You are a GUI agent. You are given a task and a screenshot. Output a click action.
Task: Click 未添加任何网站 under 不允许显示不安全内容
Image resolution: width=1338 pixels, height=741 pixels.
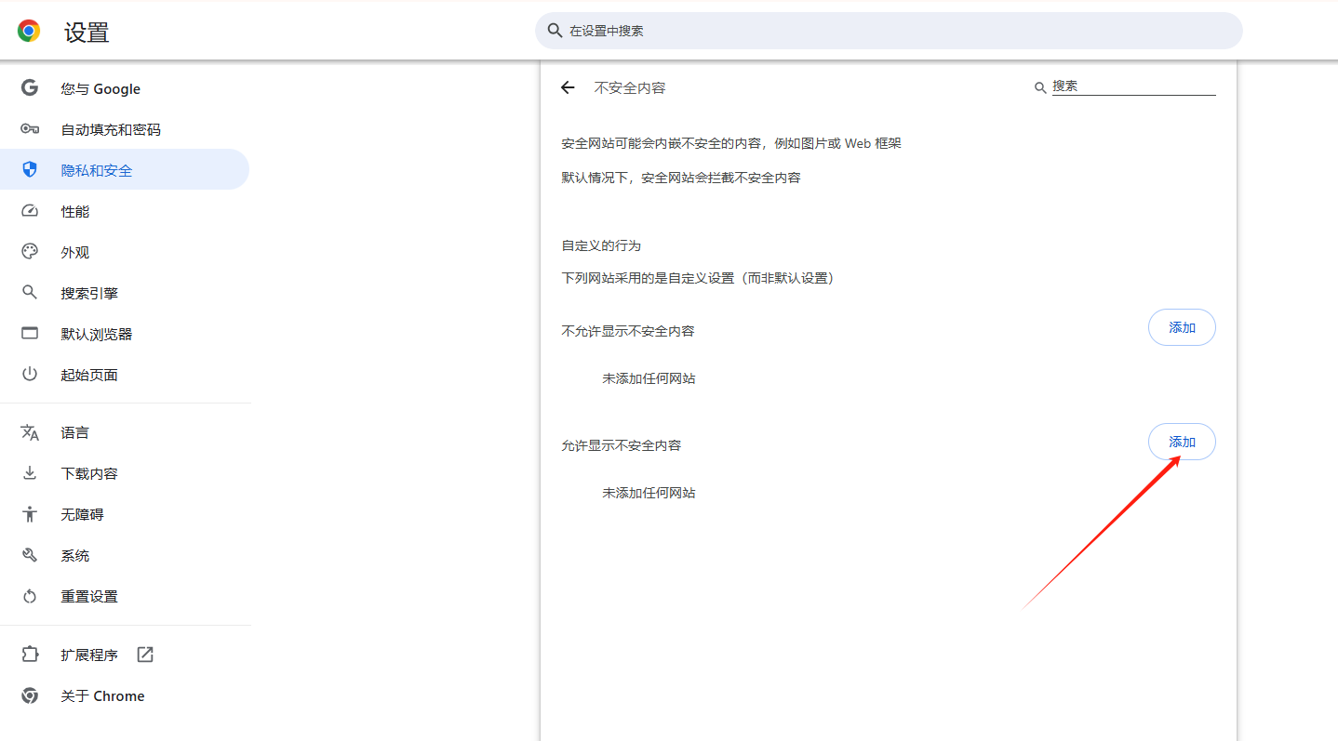[x=649, y=378]
